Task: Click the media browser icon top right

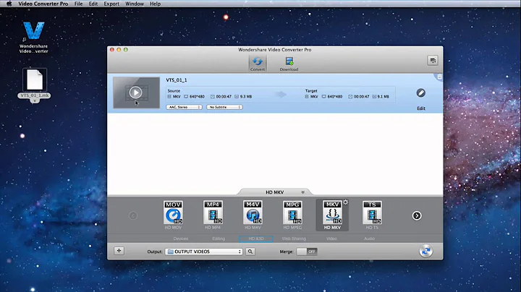Action: tap(432, 61)
